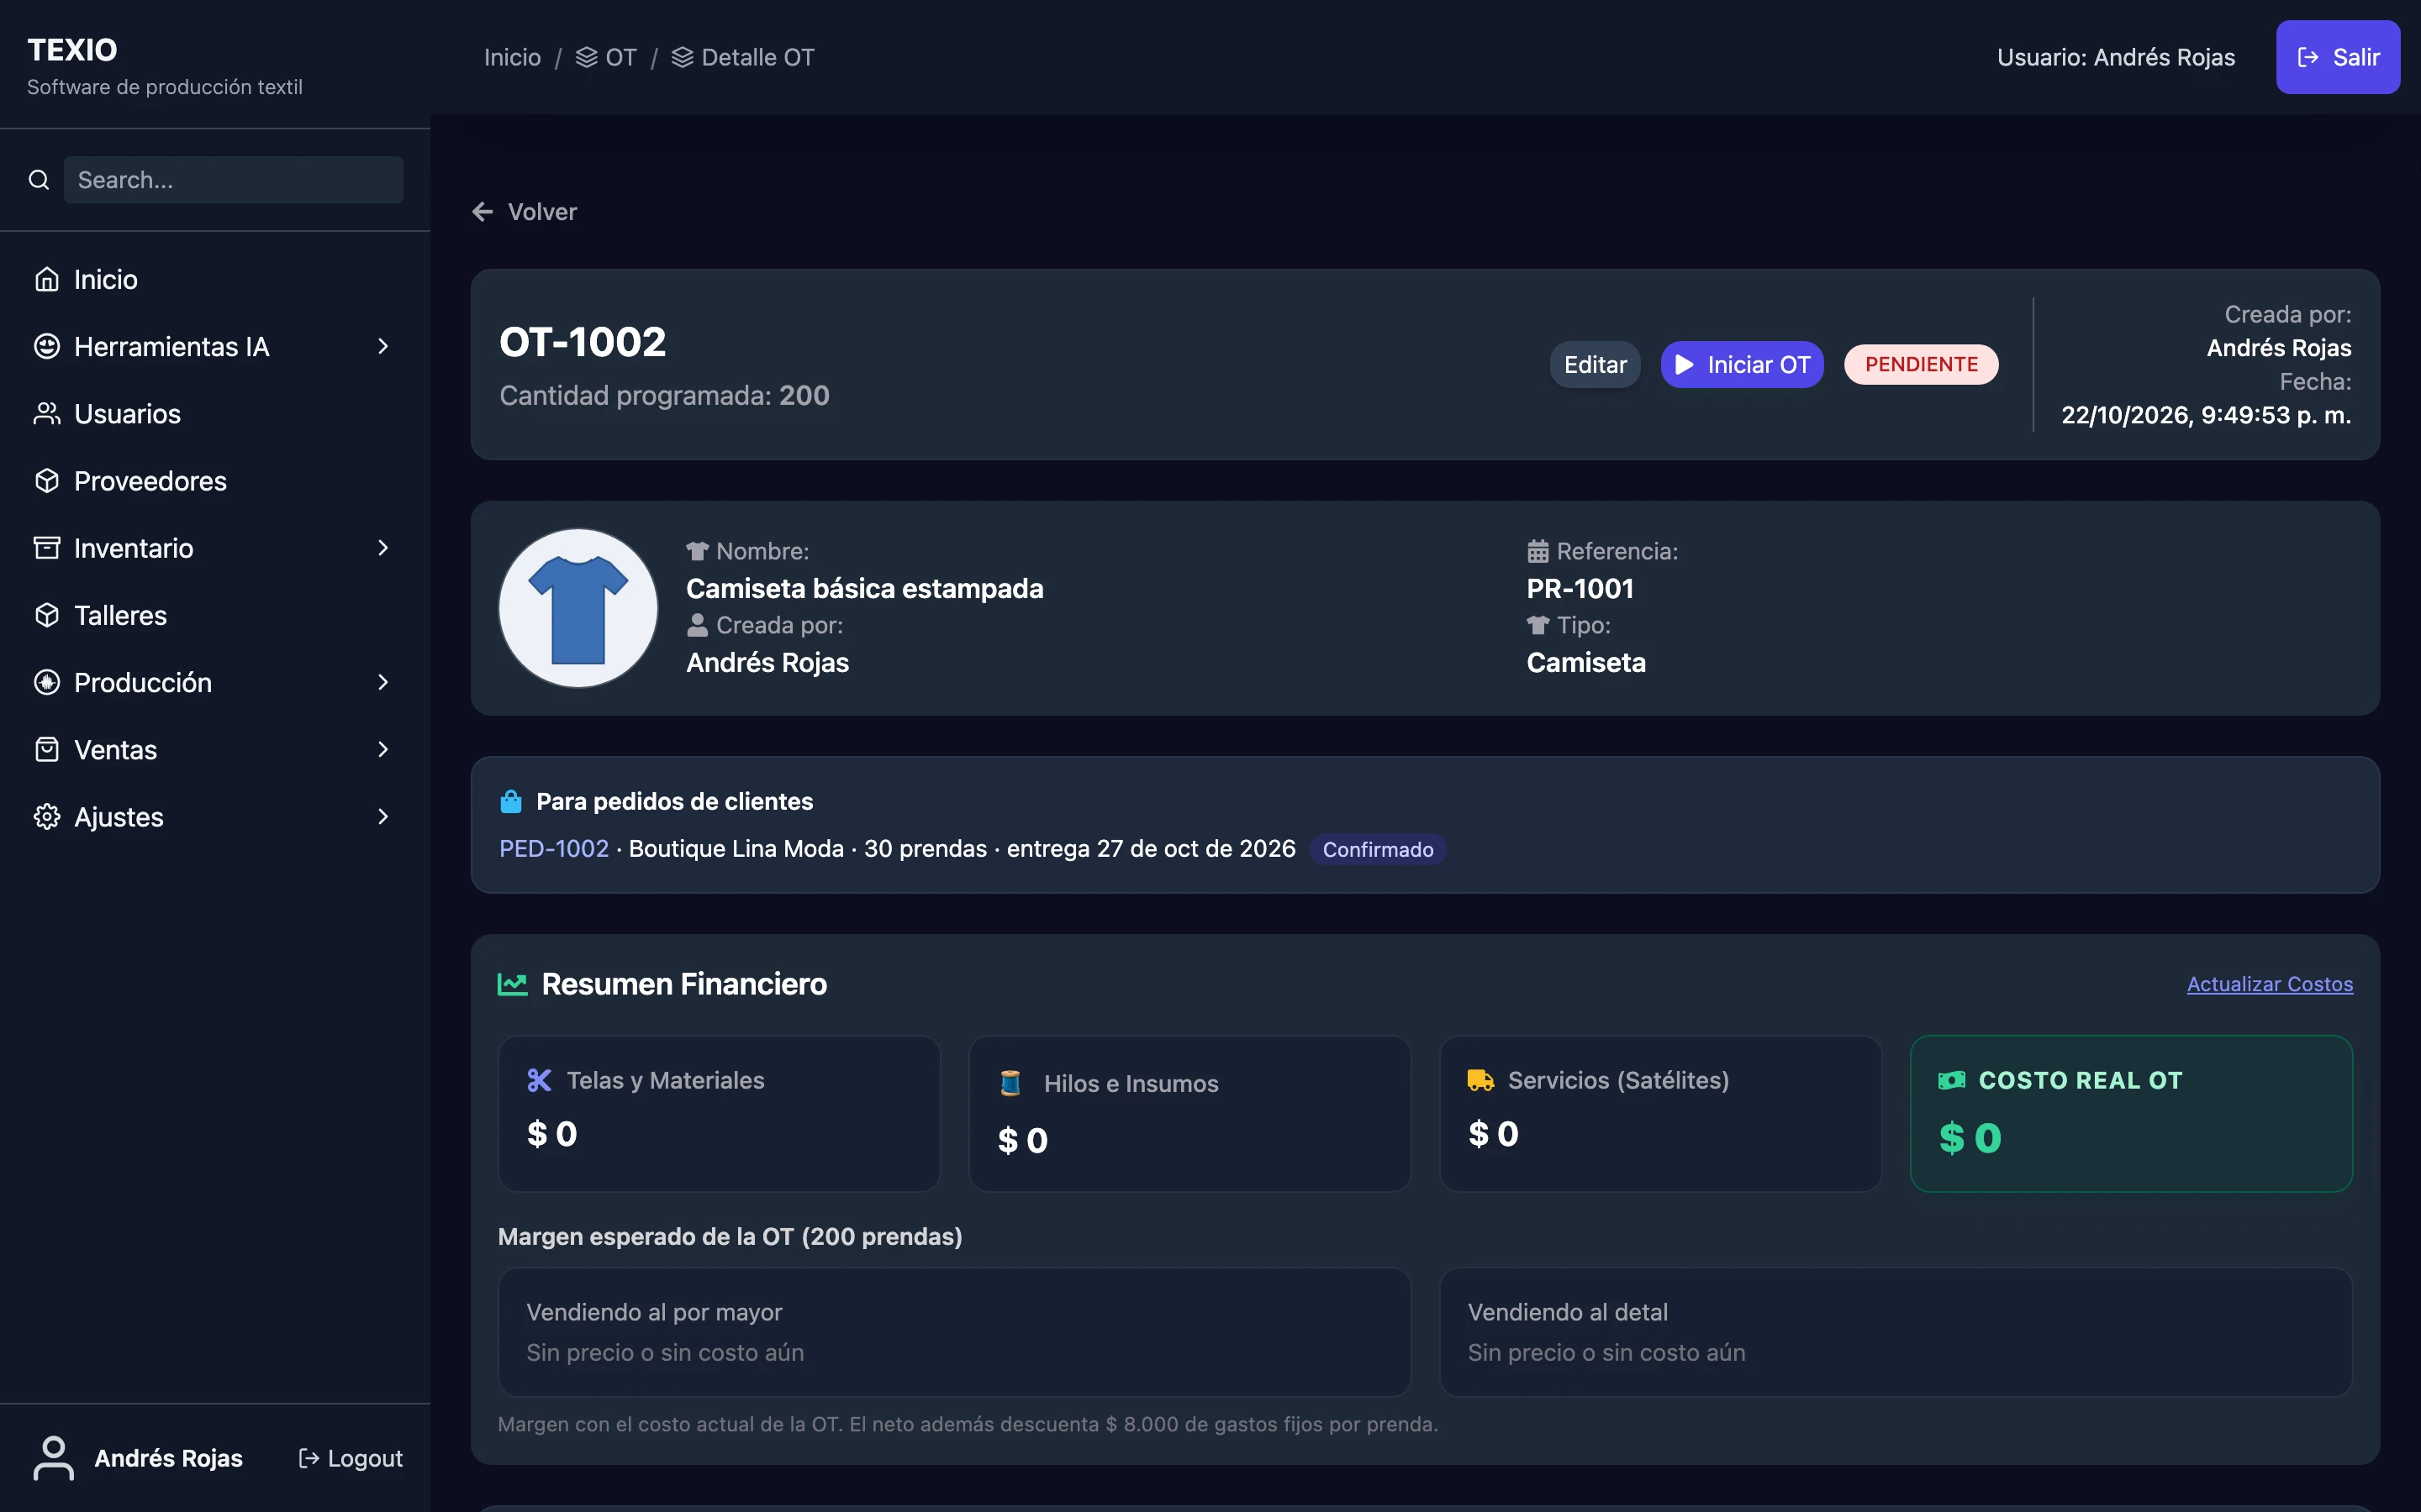Click Logout at the sidebar bottom
Image resolution: width=2421 pixels, height=1512 pixels.
click(x=351, y=1458)
